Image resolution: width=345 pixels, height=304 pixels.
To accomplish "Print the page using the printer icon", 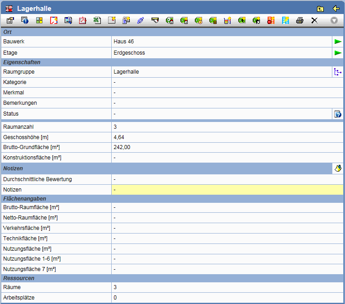I will click(299, 20).
